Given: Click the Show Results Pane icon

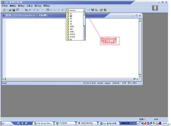Looking at the screenshot, I should (x=105, y=10).
